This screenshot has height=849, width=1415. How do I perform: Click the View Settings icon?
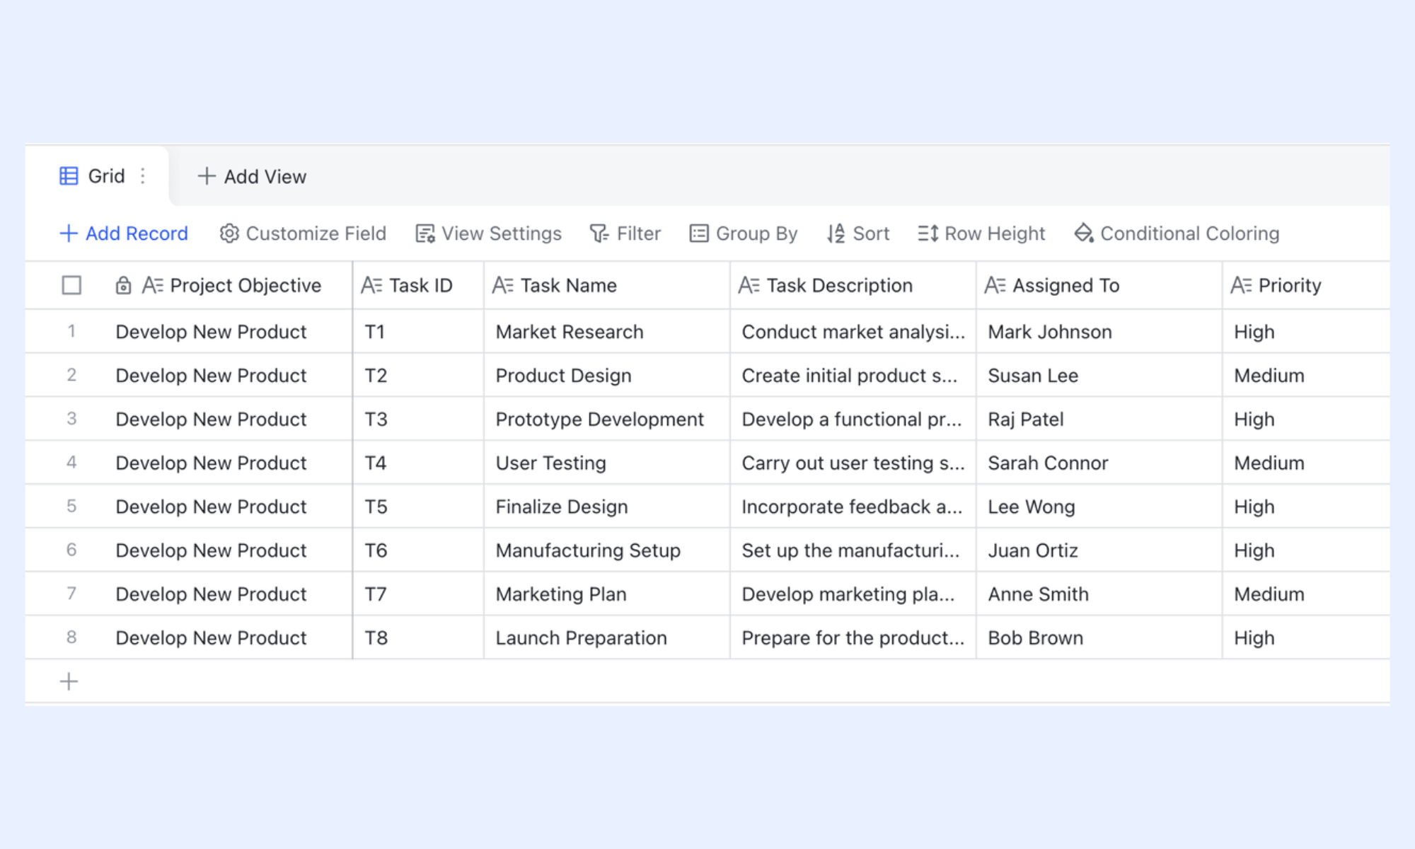(424, 233)
